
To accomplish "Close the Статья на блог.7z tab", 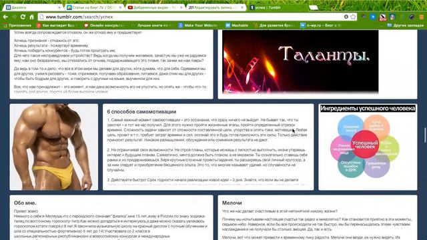I will click(x=120, y=7).
